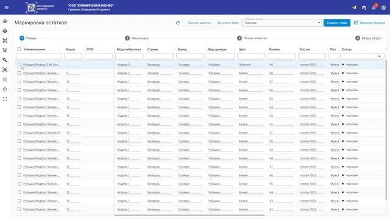Click the Наименование filter field
Image resolution: width=390 pixels, height=219 pixels.
pos(39,56)
